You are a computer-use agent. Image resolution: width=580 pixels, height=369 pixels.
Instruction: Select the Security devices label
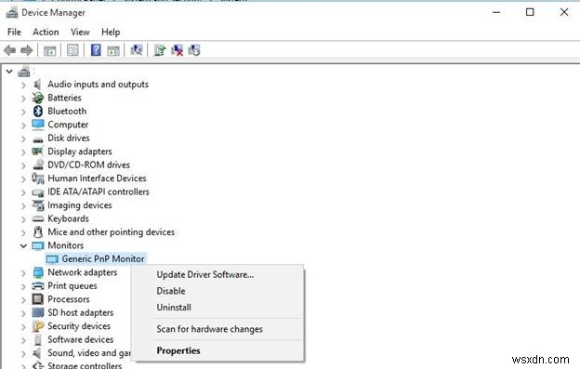[x=79, y=326]
